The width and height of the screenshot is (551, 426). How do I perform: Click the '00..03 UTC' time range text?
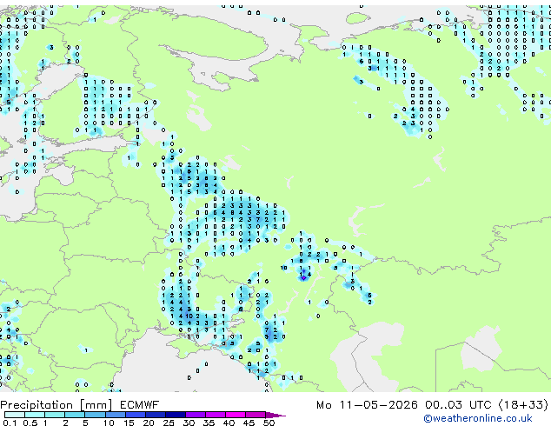[458, 405]
